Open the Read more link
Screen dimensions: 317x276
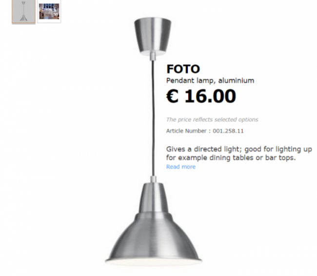[x=181, y=167]
